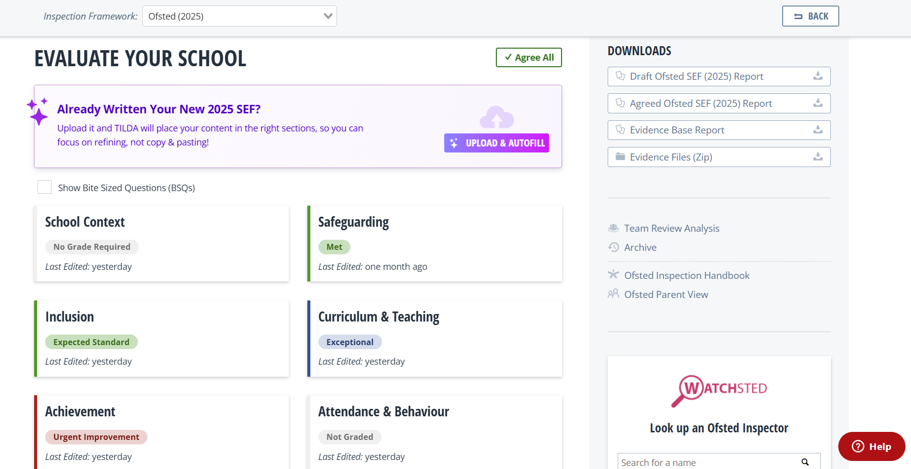Click download icon for Evidence Files (Zip)
This screenshot has width=911, height=469.
tap(818, 157)
